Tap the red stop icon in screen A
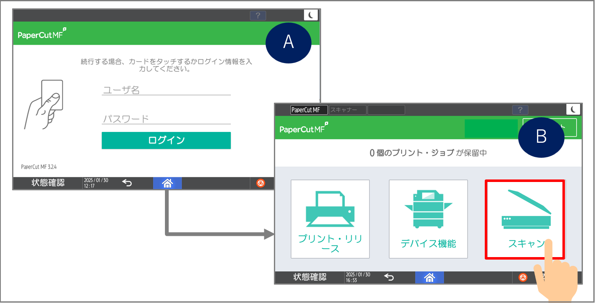 261,183
